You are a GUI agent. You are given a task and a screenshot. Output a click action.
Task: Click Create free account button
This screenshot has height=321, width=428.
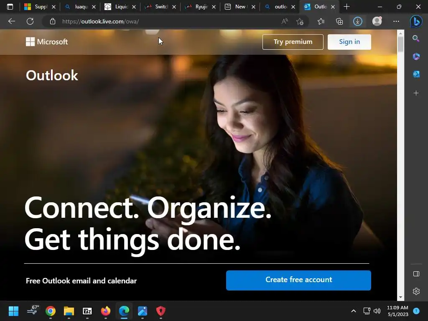[x=298, y=280]
